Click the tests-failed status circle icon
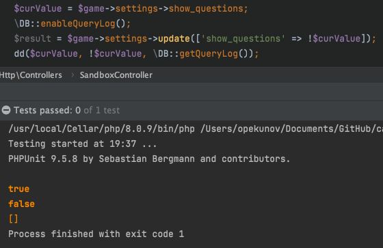The width and height of the screenshot is (383, 248). pyautogui.click(x=6, y=110)
